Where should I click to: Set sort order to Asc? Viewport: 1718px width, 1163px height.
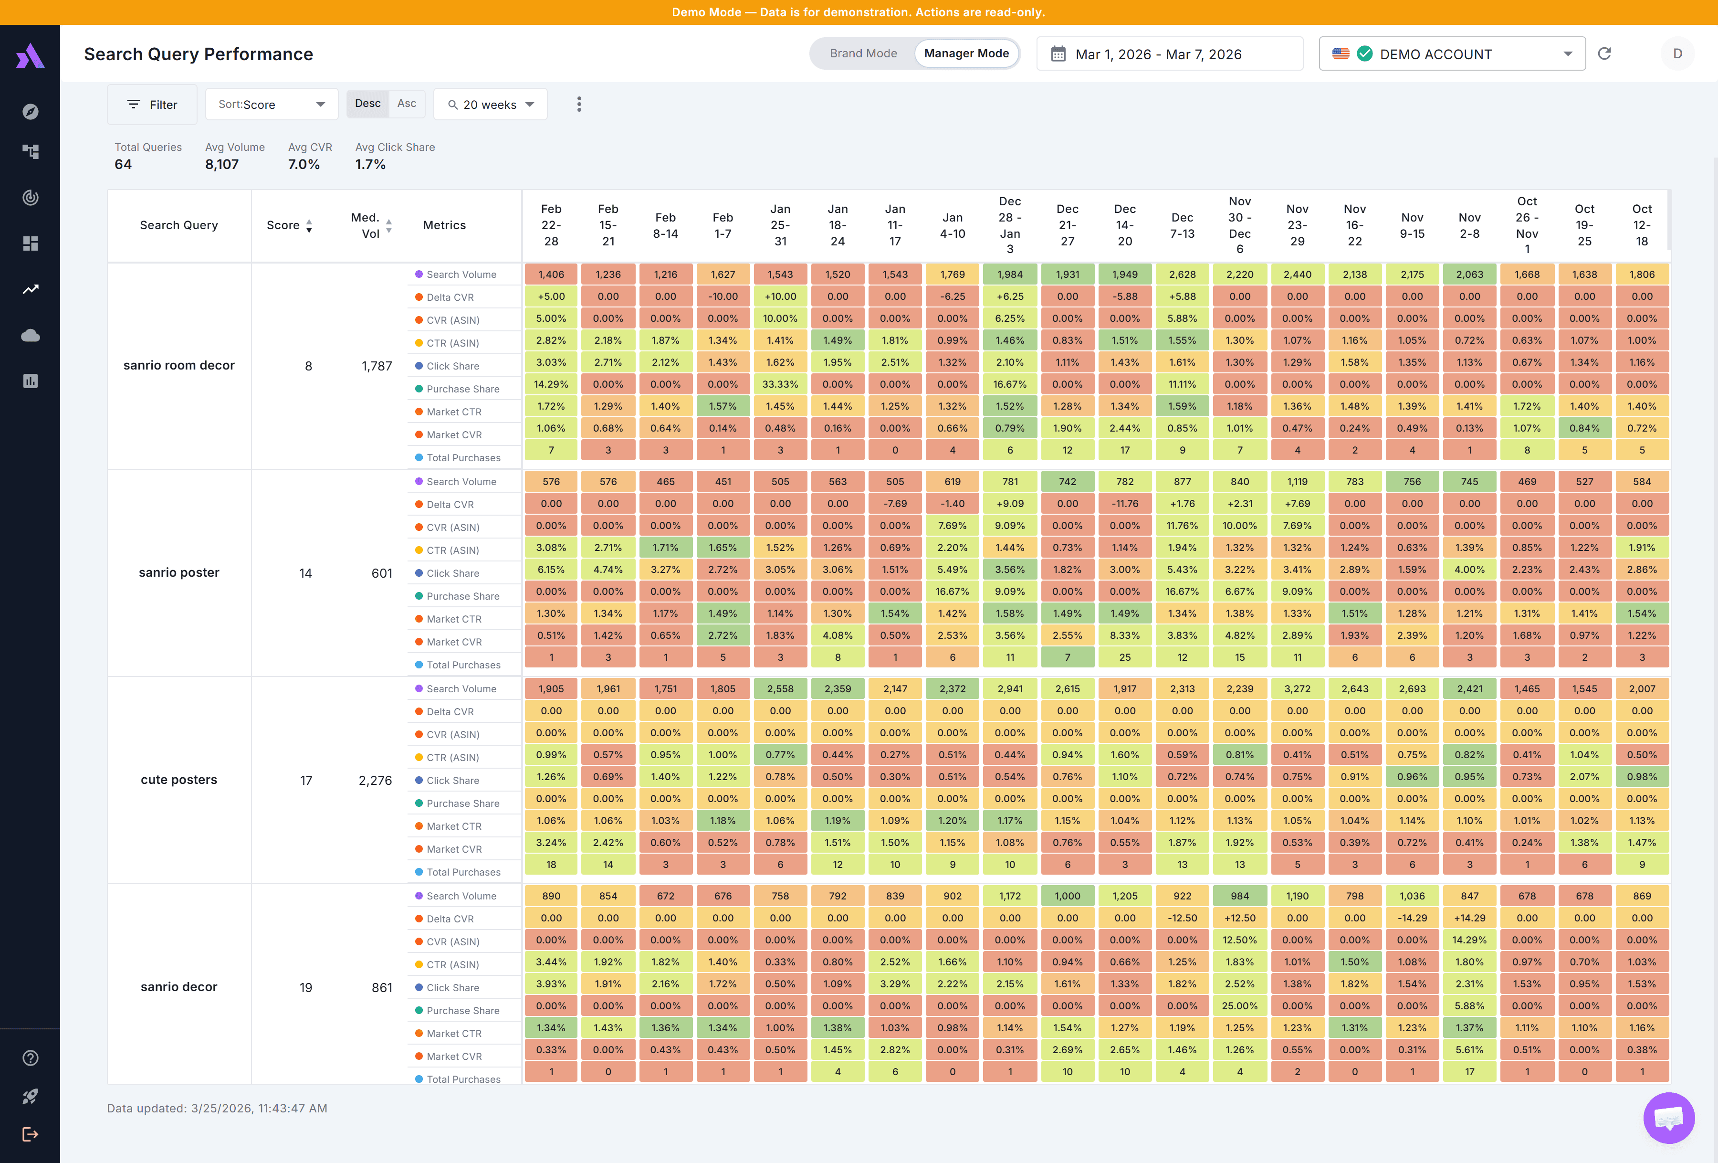(407, 104)
